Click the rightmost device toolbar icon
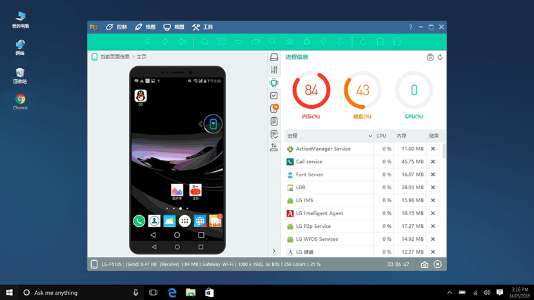This screenshot has height=300, width=534. (x=397, y=42)
